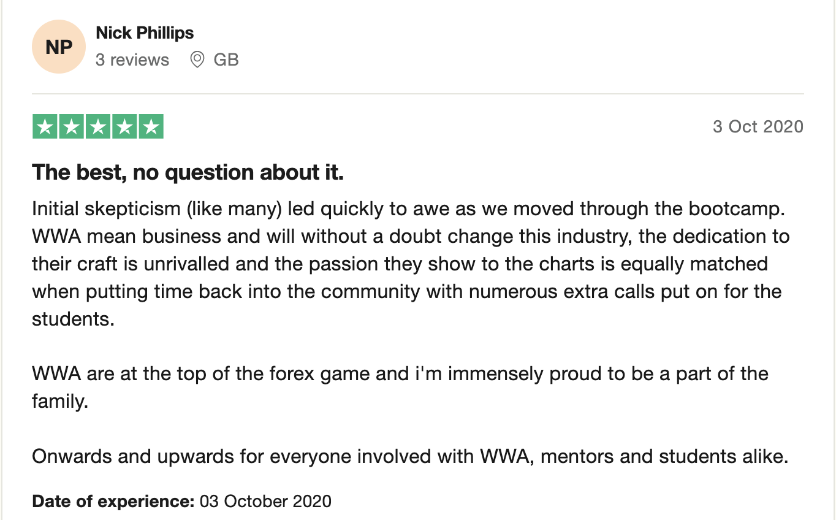Click the location pin icon
This screenshot has width=836, height=520.
(197, 59)
